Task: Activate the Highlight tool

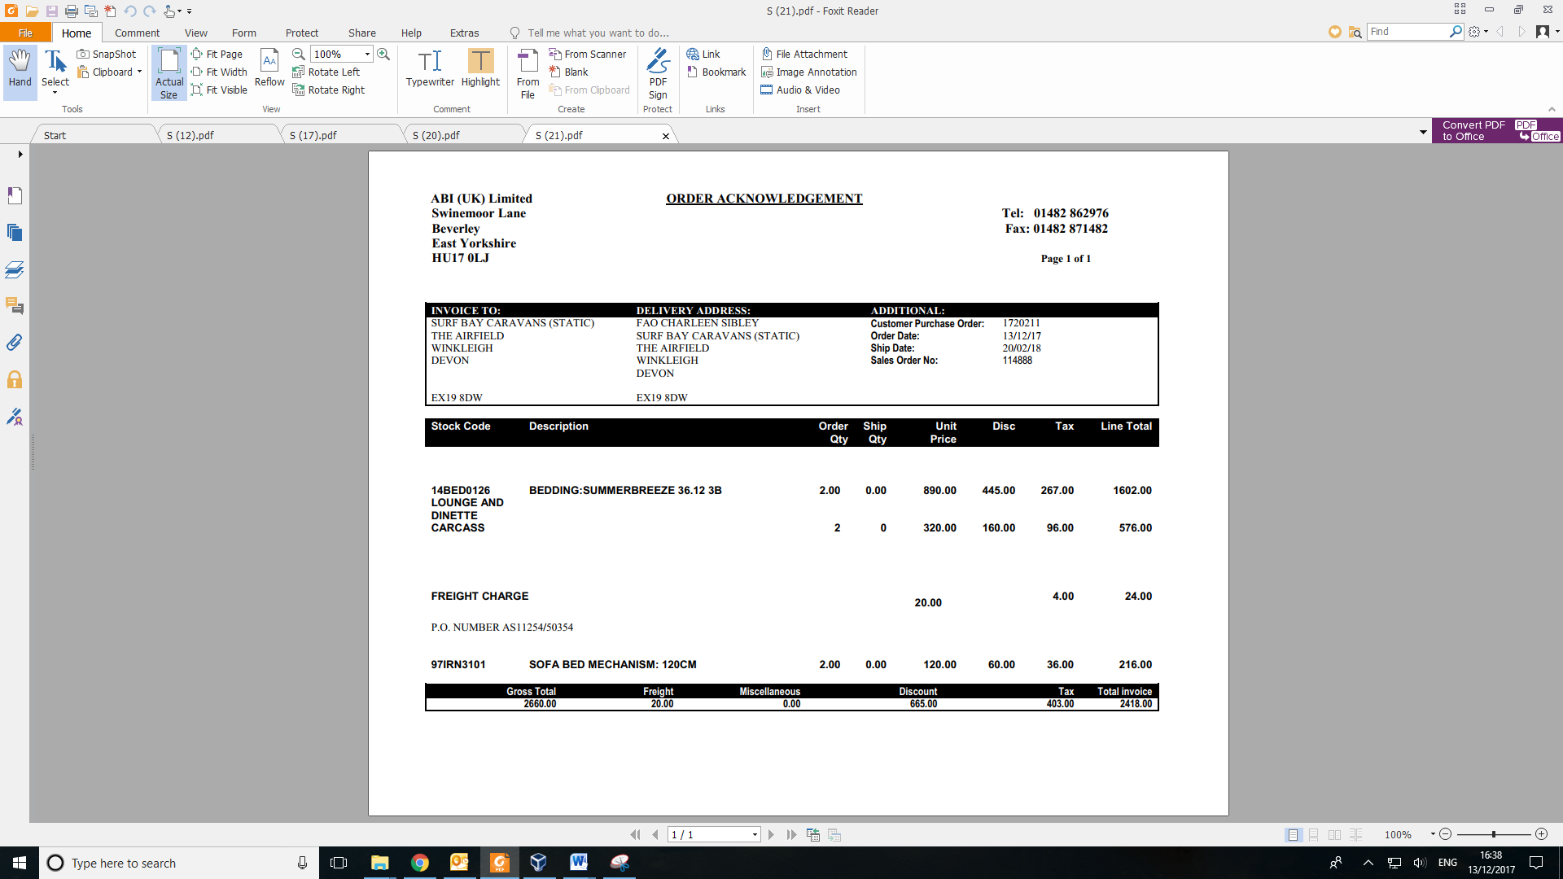Action: [480, 68]
